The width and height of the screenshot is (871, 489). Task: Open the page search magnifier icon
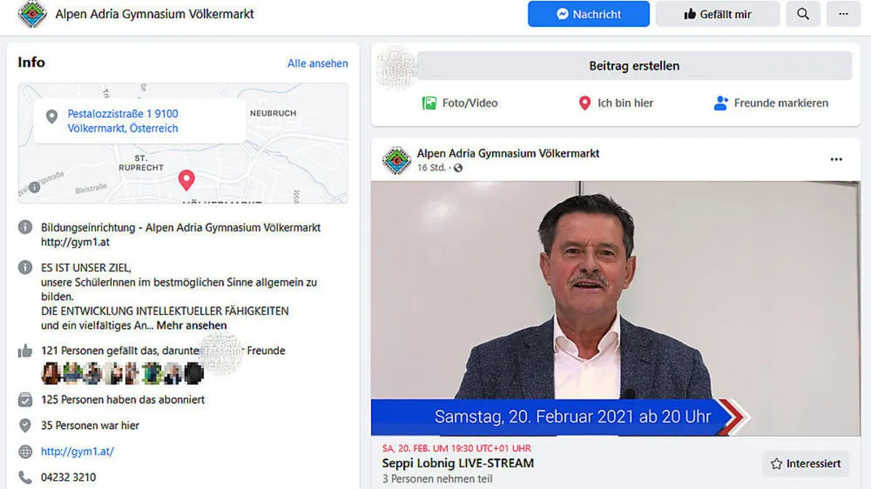(x=803, y=14)
